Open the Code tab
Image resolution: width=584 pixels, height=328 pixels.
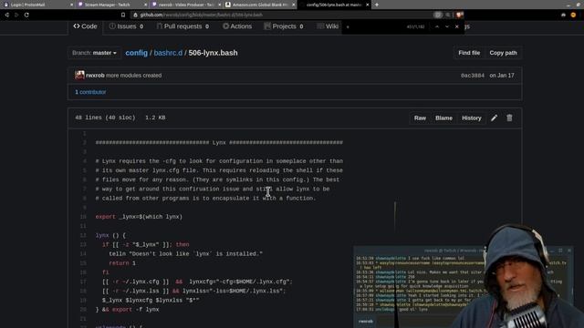tap(85, 26)
